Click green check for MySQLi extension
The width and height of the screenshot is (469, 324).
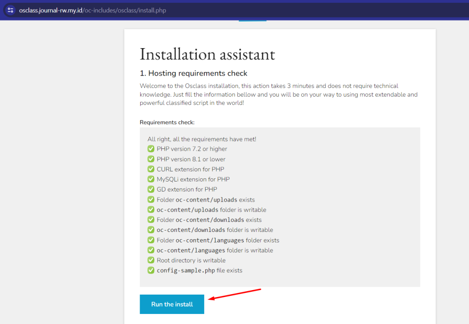pos(151,179)
